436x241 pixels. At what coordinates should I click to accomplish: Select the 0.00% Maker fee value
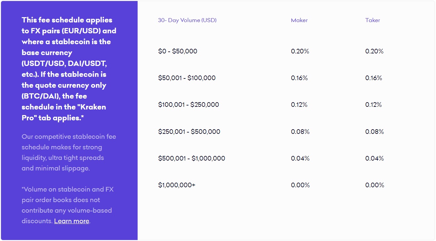[x=300, y=185]
